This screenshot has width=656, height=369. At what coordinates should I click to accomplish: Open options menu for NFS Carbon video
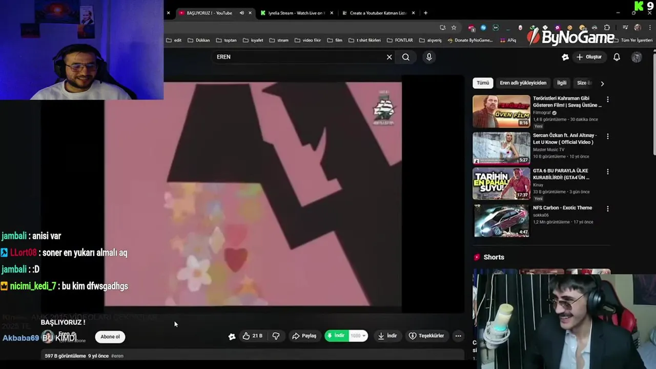tap(608, 209)
